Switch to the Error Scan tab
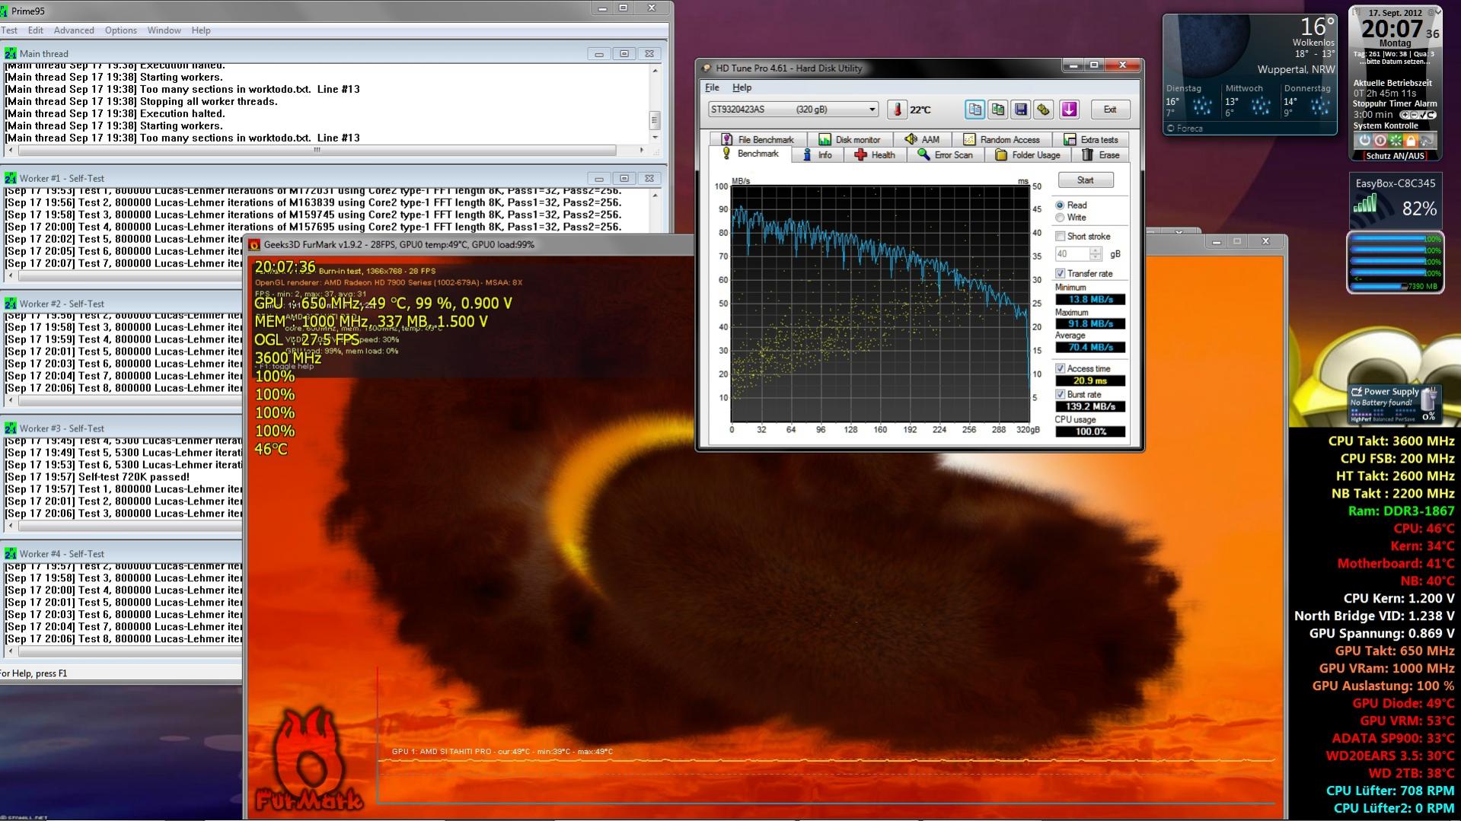 click(945, 155)
